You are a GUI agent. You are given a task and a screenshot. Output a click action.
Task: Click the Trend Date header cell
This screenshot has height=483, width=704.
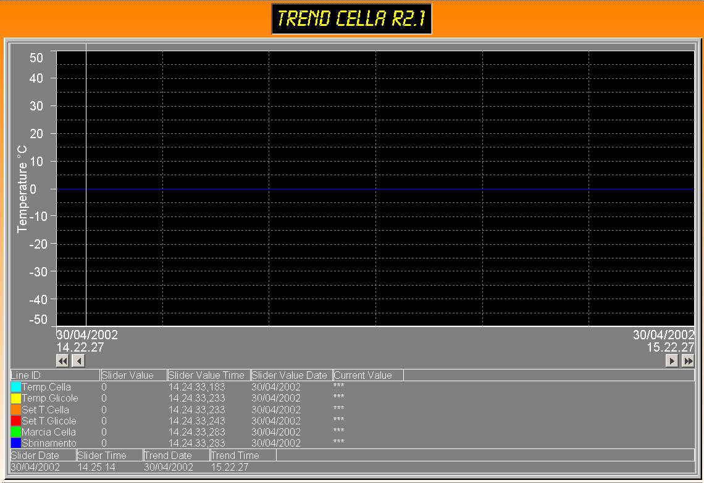coord(177,455)
